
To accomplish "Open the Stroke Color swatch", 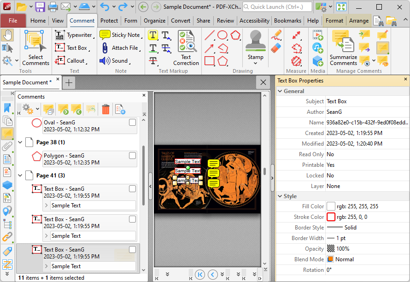I will 331,217.
